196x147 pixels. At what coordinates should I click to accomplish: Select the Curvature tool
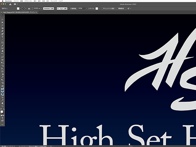[2, 34]
